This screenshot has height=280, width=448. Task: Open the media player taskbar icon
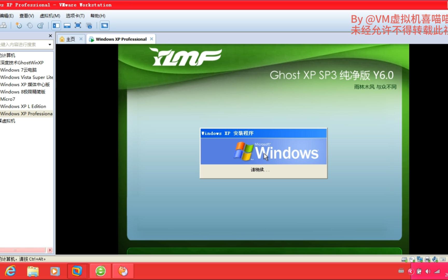click(x=55, y=271)
